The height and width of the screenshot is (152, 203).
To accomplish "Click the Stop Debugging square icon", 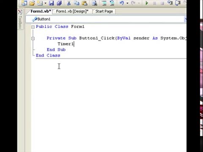I will pyautogui.click(x=162, y=3).
